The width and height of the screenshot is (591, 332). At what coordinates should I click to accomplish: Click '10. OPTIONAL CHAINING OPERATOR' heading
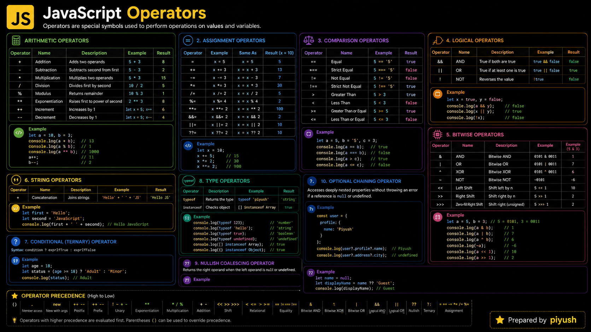point(361,181)
